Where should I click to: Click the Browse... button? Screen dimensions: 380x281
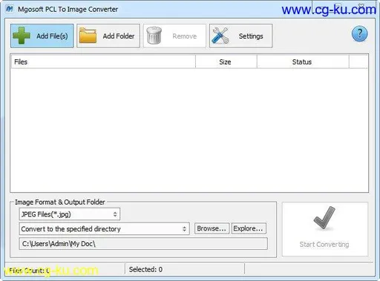[212, 228]
